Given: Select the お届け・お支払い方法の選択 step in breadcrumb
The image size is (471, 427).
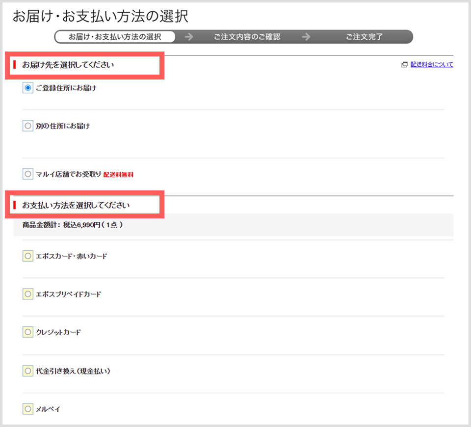Looking at the screenshot, I should [115, 36].
